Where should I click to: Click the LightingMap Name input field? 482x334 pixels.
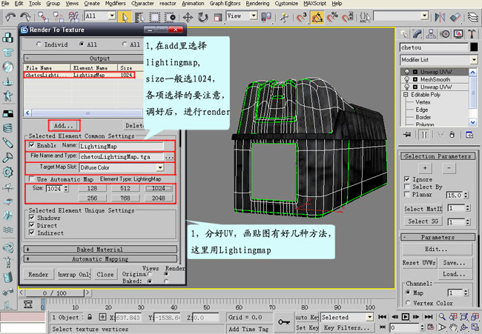coord(122,146)
